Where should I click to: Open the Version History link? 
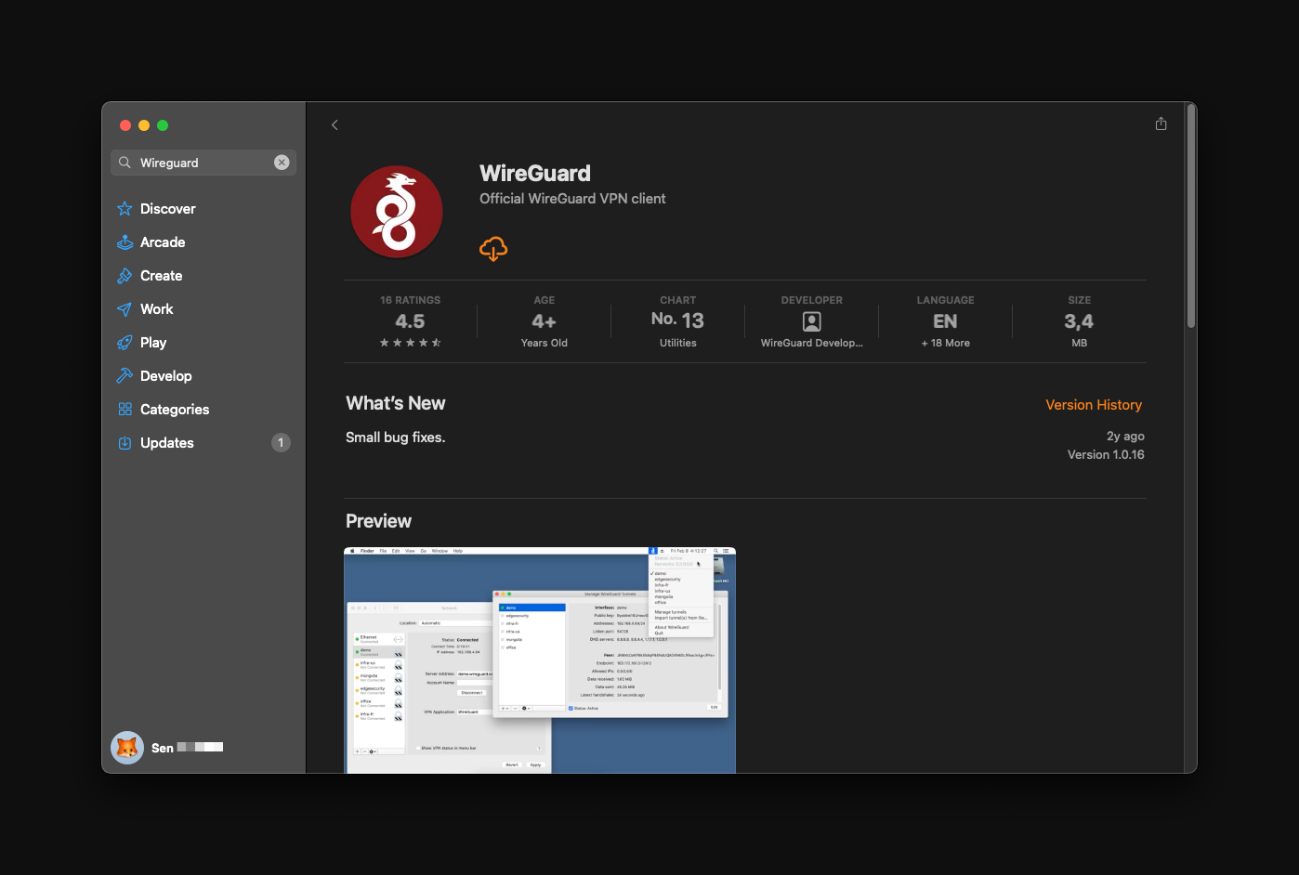pos(1094,405)
